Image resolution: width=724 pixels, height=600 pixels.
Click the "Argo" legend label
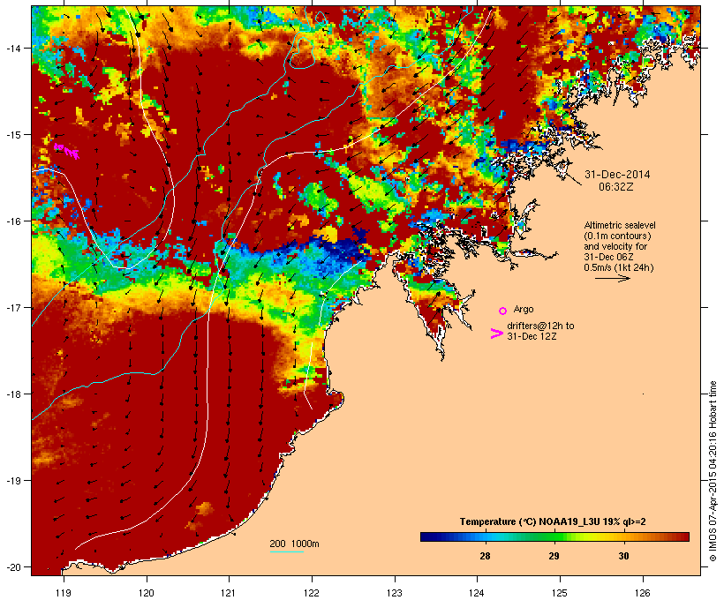[x=524, y=309]
